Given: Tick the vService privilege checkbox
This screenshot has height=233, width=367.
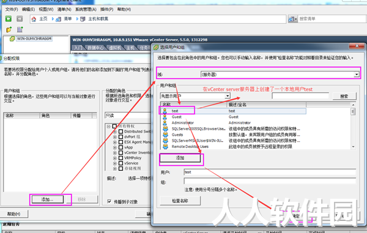Looking at the screenshot, I should tap(120, 163).
